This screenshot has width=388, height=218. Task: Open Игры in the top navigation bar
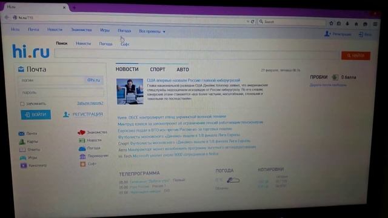(105, 30)
